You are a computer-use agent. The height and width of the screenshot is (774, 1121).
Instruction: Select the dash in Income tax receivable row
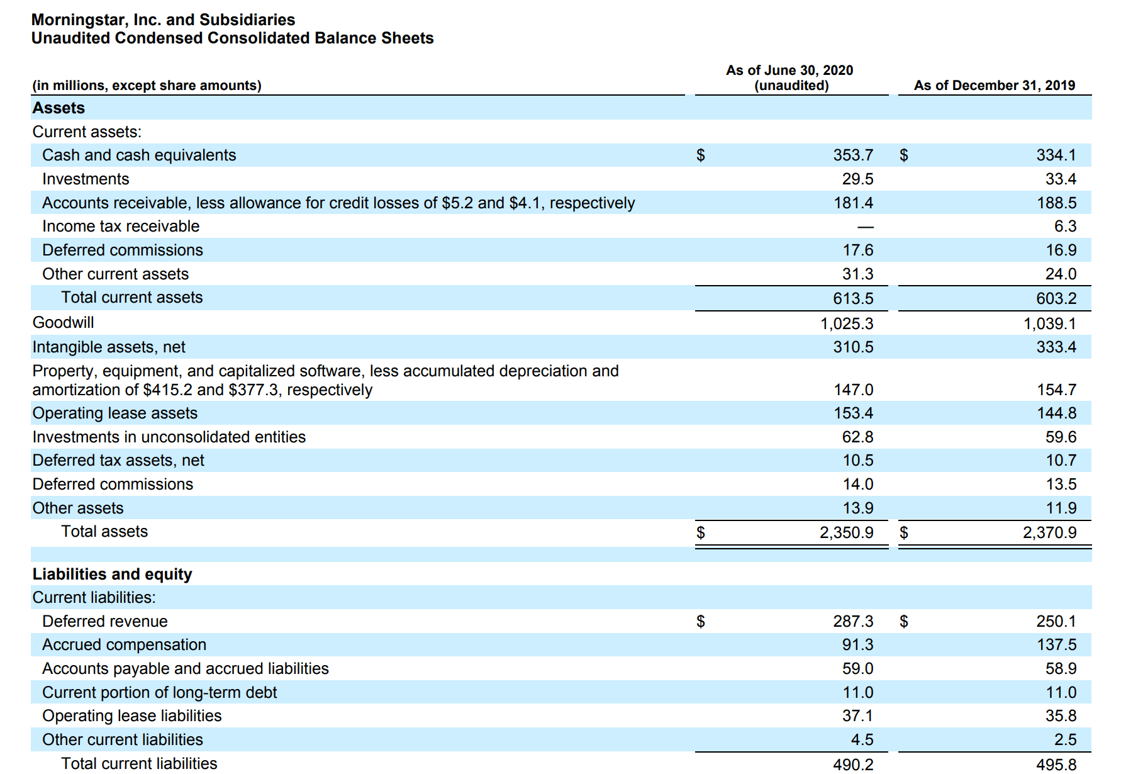pos(866,227)
